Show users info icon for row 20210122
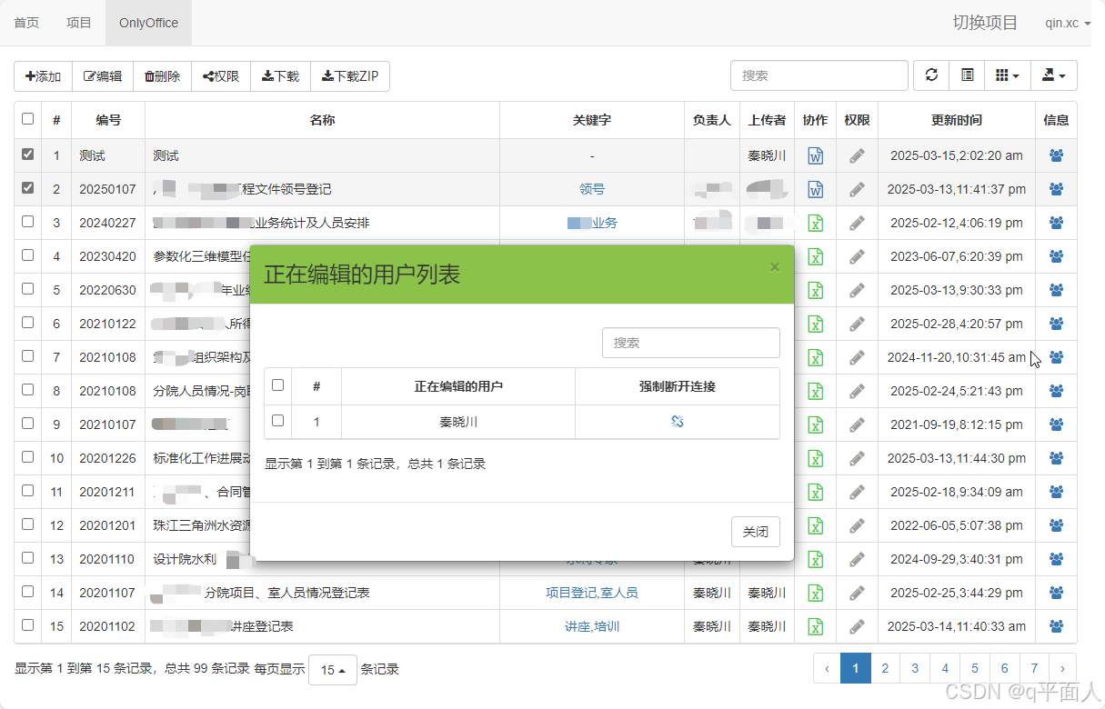1105x709 pixels. 1056,324
